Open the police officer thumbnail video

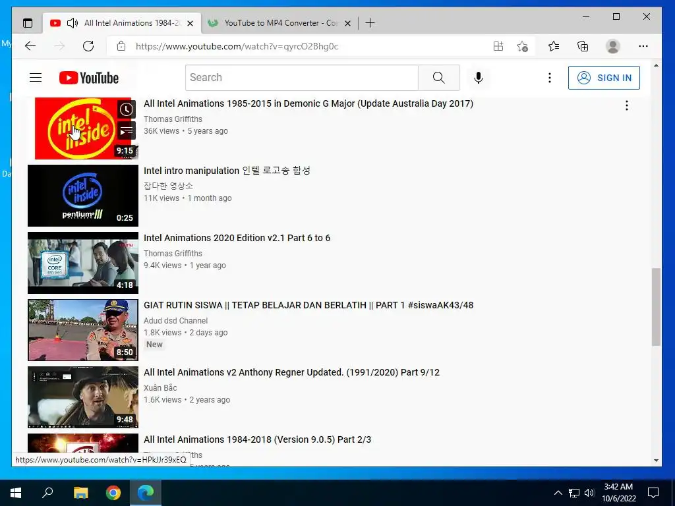[83, 330]
